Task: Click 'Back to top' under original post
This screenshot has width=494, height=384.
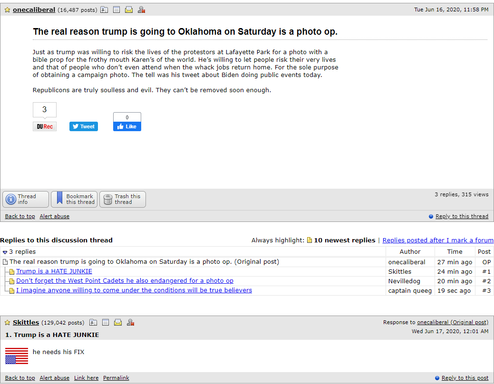Action: (x=20, y=216)
